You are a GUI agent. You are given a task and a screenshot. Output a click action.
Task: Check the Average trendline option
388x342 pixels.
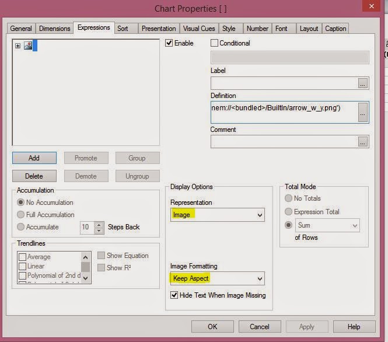(23, 257)
